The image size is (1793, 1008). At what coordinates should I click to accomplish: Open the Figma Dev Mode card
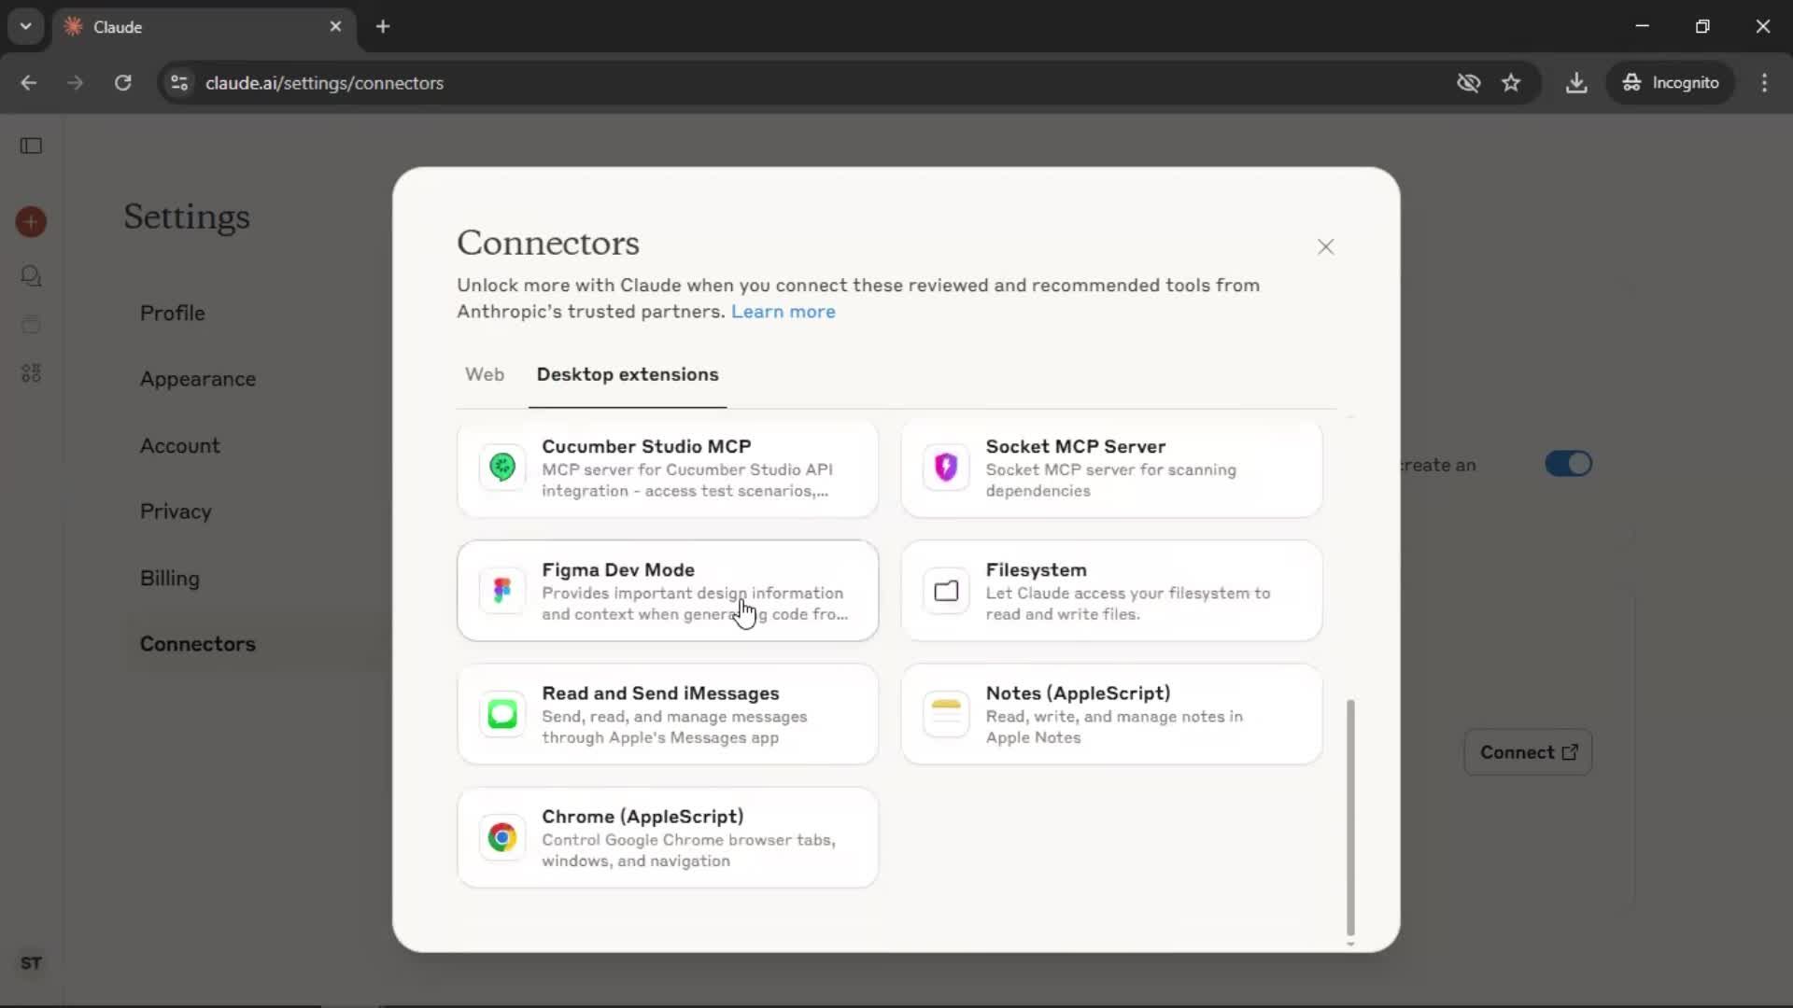(668, 590)
